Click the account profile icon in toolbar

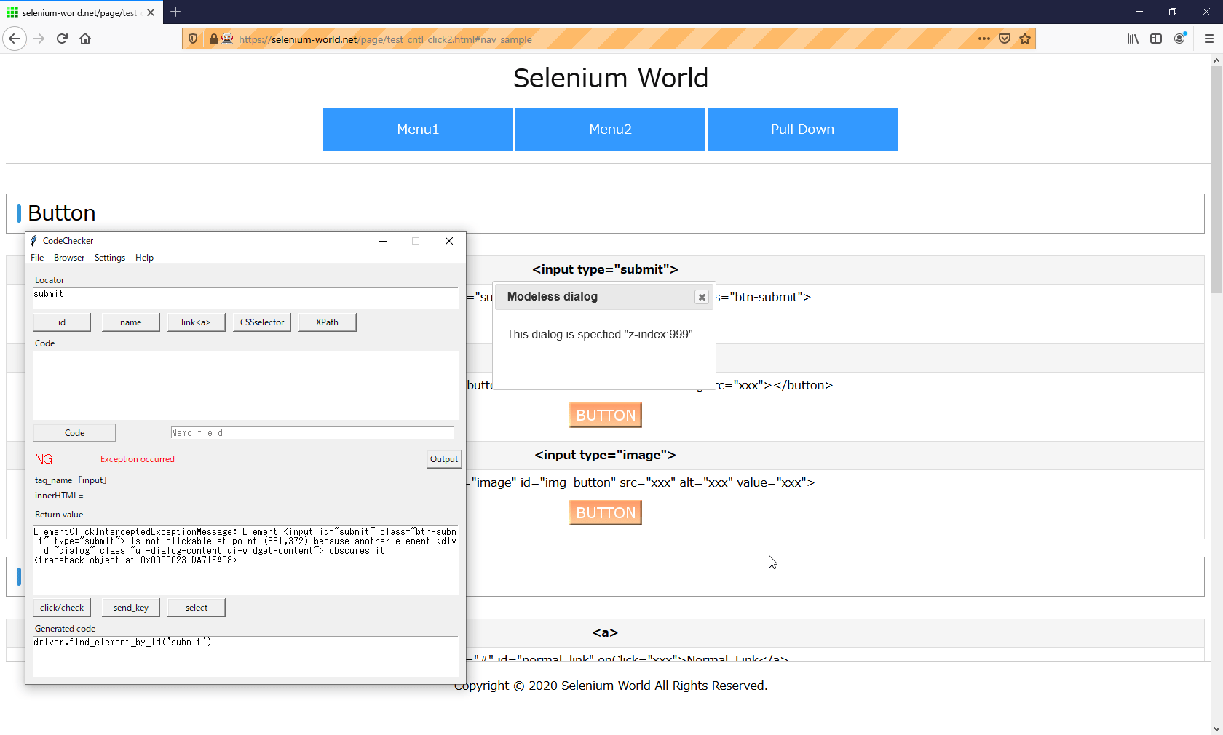point(1179,39)
